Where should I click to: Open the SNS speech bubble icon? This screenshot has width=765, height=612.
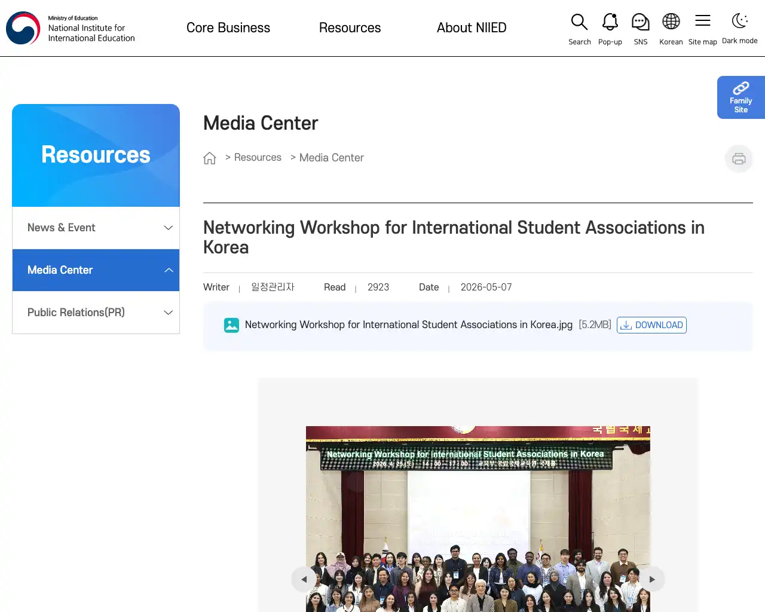click(640, 22)
